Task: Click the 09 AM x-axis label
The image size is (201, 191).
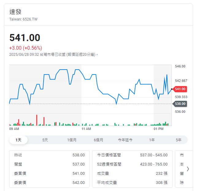Action: [14, 129]
